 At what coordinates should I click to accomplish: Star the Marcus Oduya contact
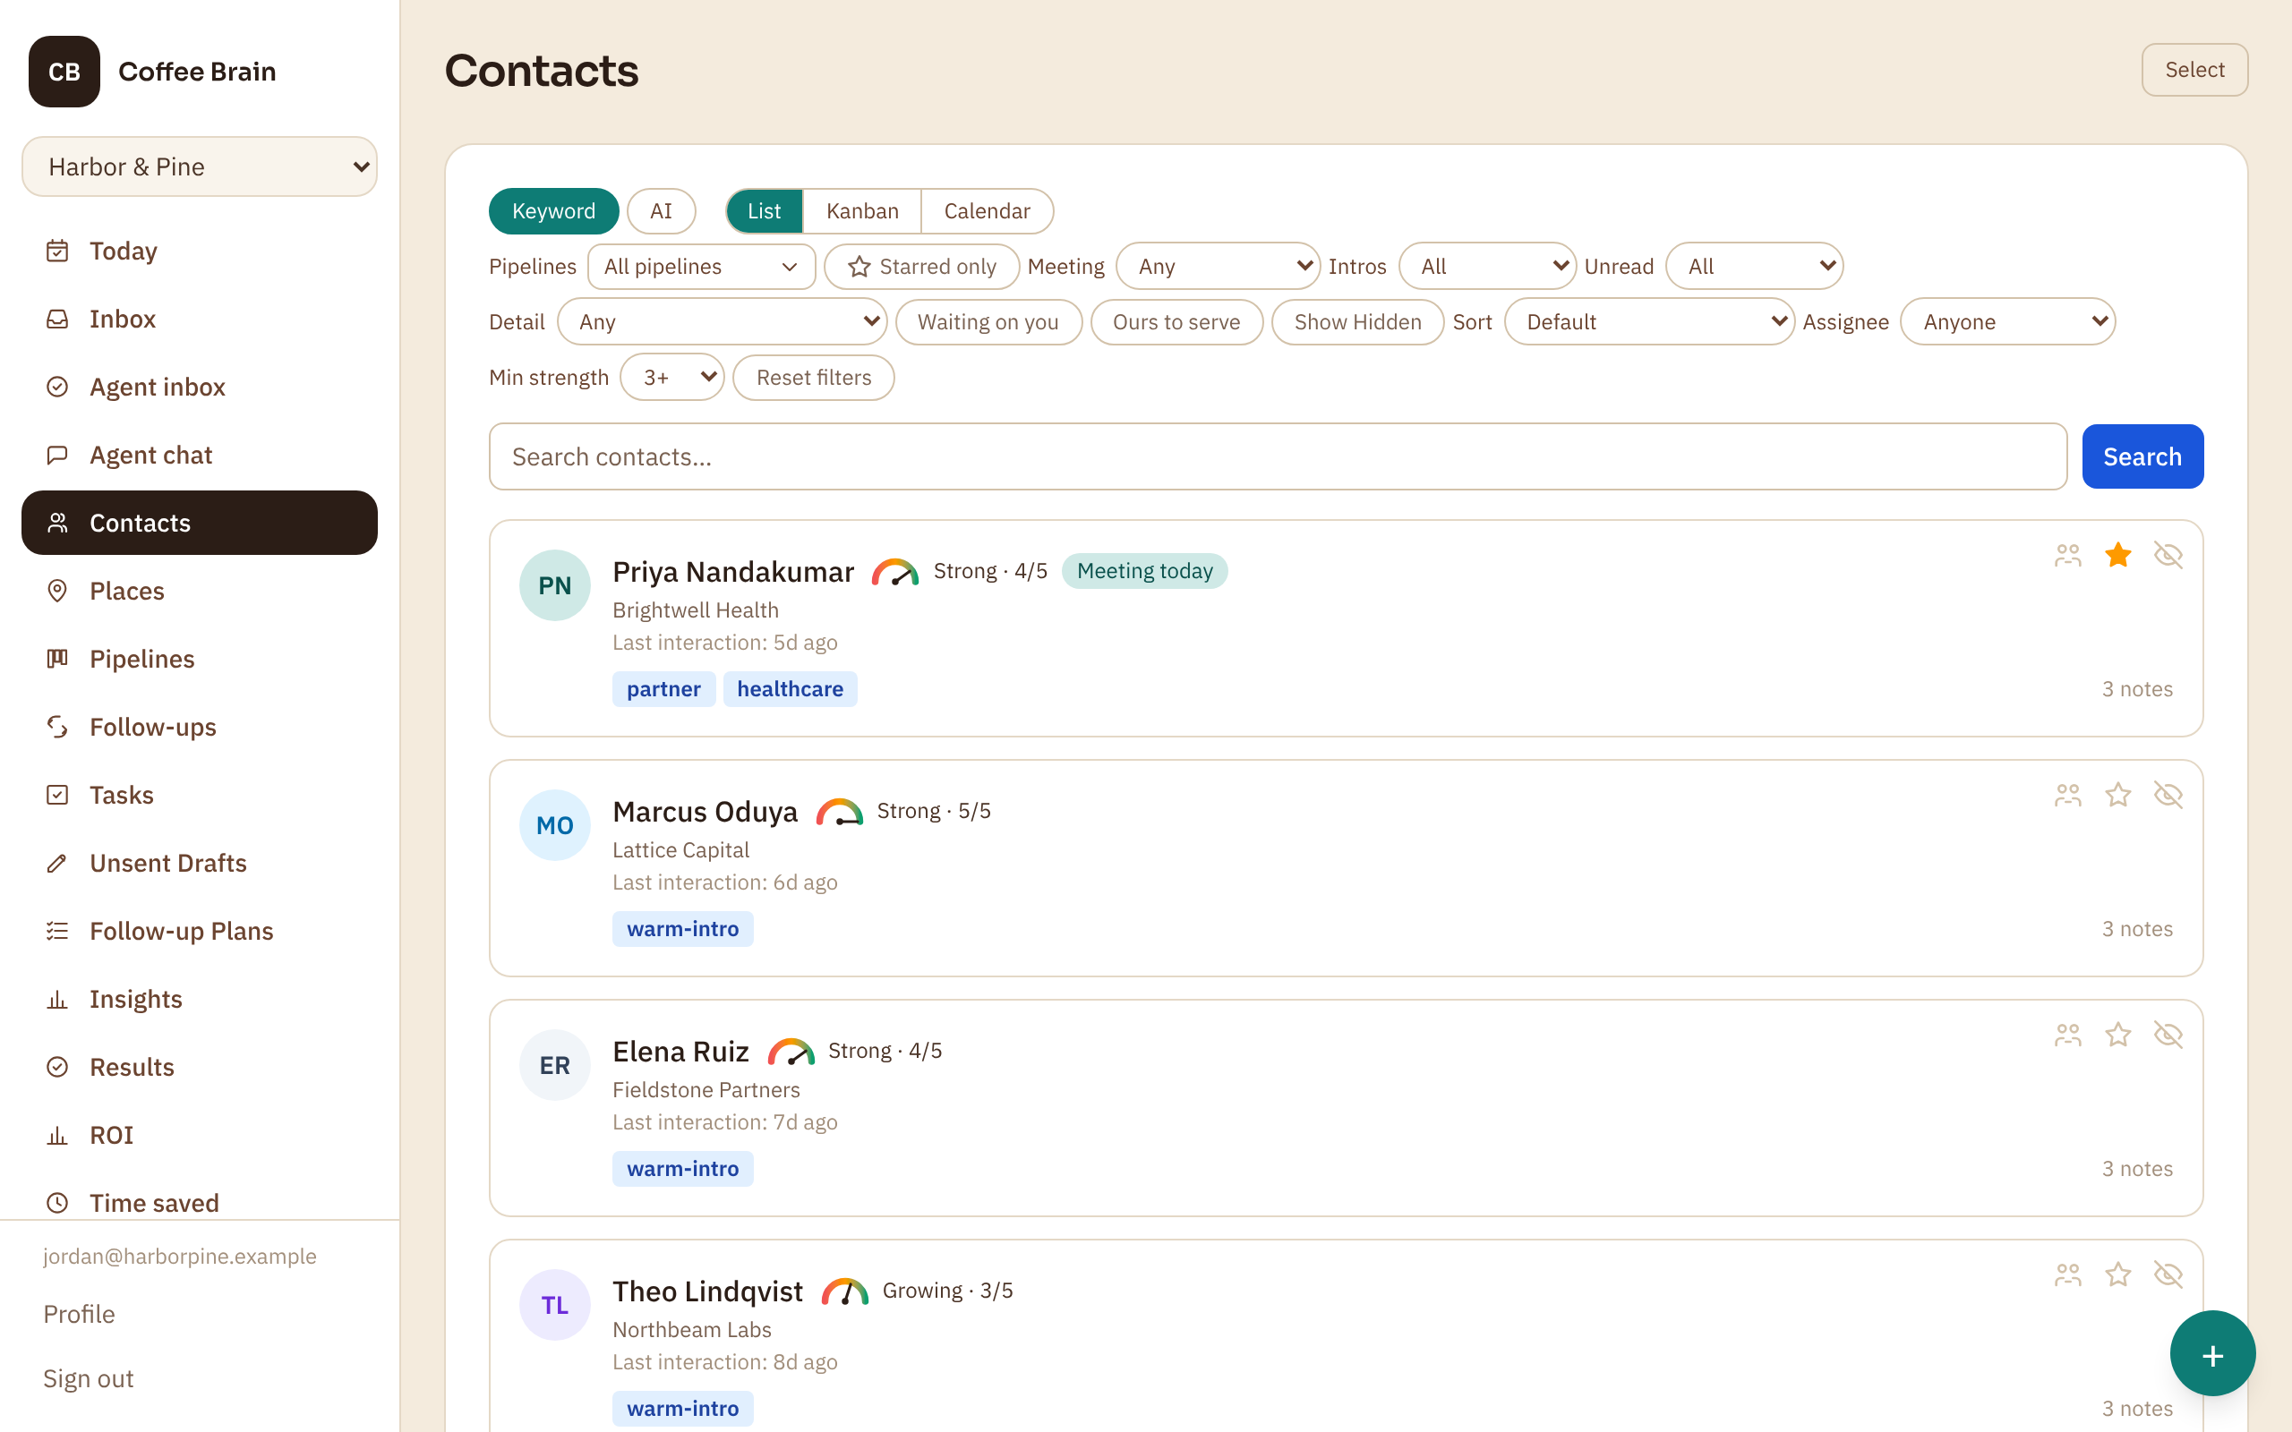tap(2118, 795)
